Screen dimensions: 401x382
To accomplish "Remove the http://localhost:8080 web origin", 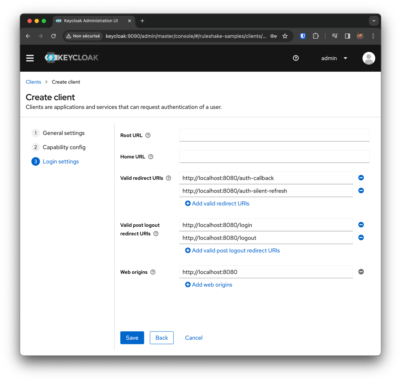I will click(x=361, y=272).
